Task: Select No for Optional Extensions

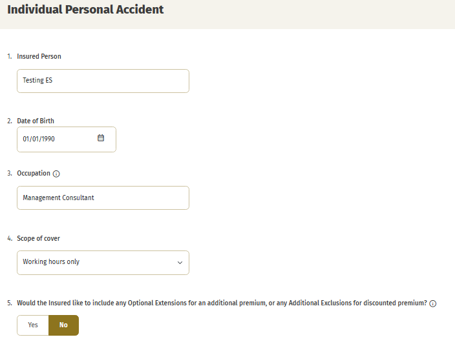Action: point(63,325)
